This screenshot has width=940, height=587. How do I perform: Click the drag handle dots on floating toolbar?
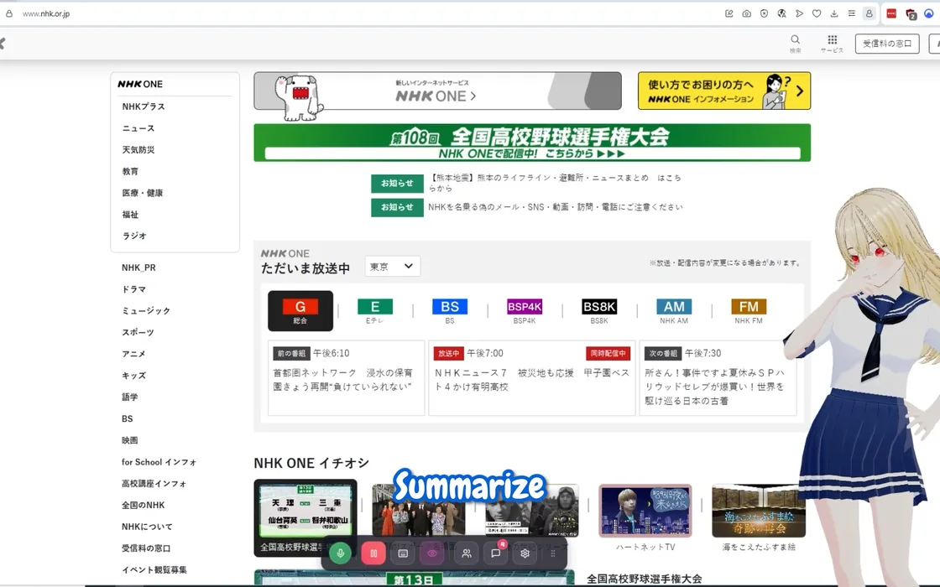[x=553, y=553]
